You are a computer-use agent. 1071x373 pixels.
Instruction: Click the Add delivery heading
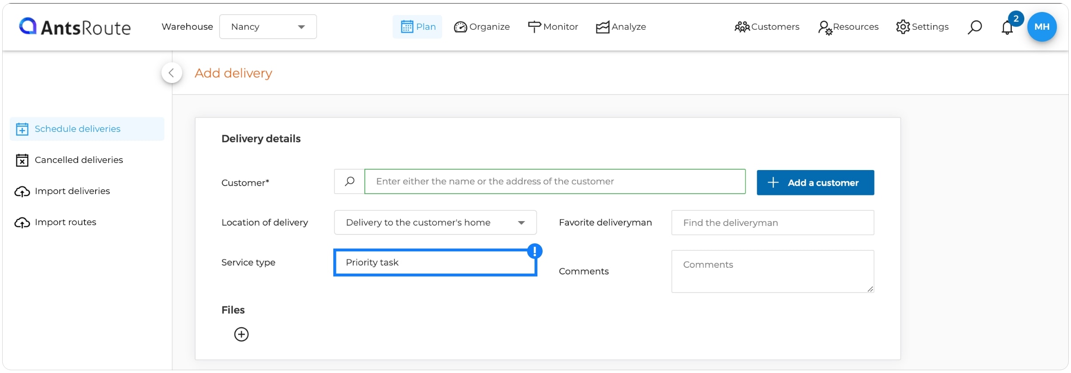point(233,73)
